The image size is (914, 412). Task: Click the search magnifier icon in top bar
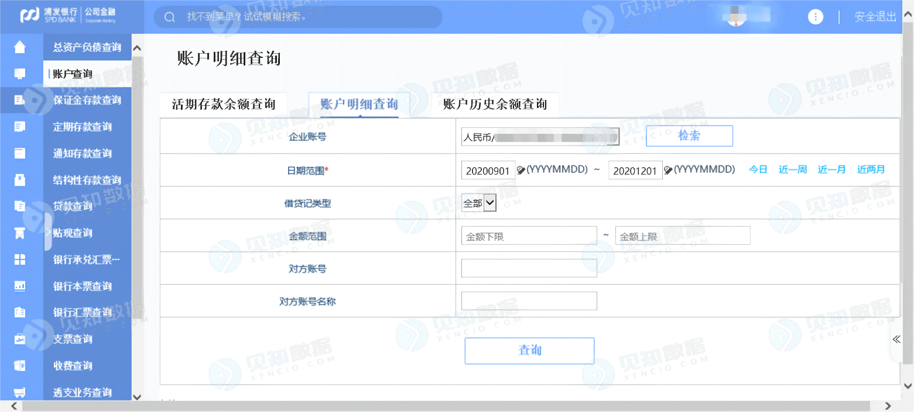pos(170,17)
